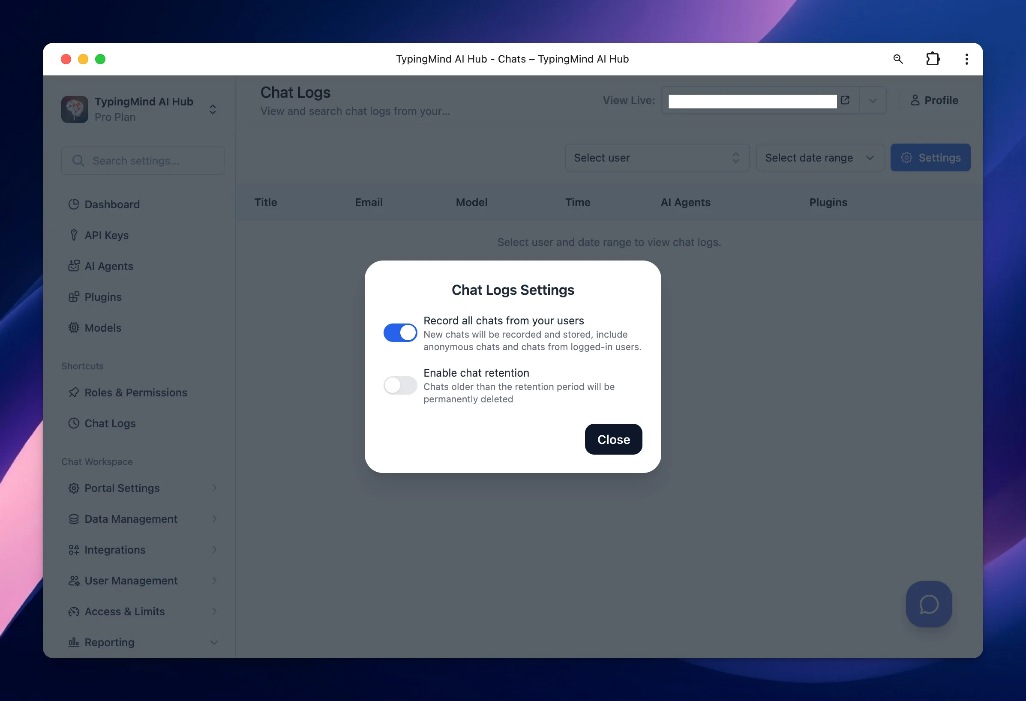Click the View Live URL field
This screenshot has height=701, width=1026.
[752, 101]
